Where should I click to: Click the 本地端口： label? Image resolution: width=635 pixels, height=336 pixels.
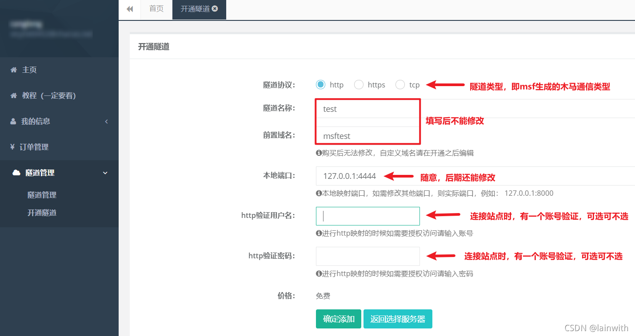[x=279, y=176]
